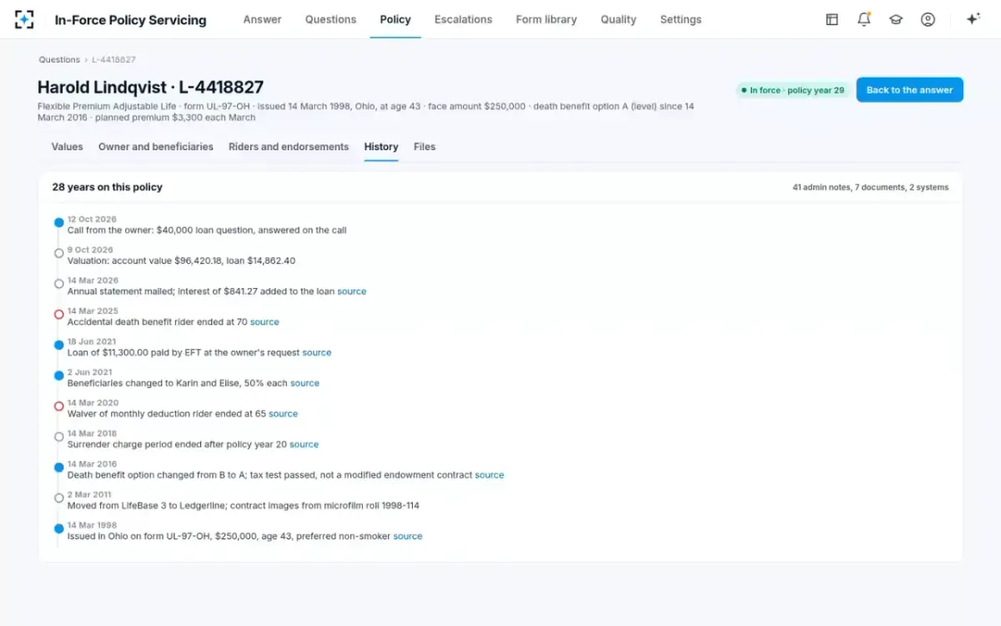Click '41 admin notes, 7 documents, 2 systems'

[870, 188]
